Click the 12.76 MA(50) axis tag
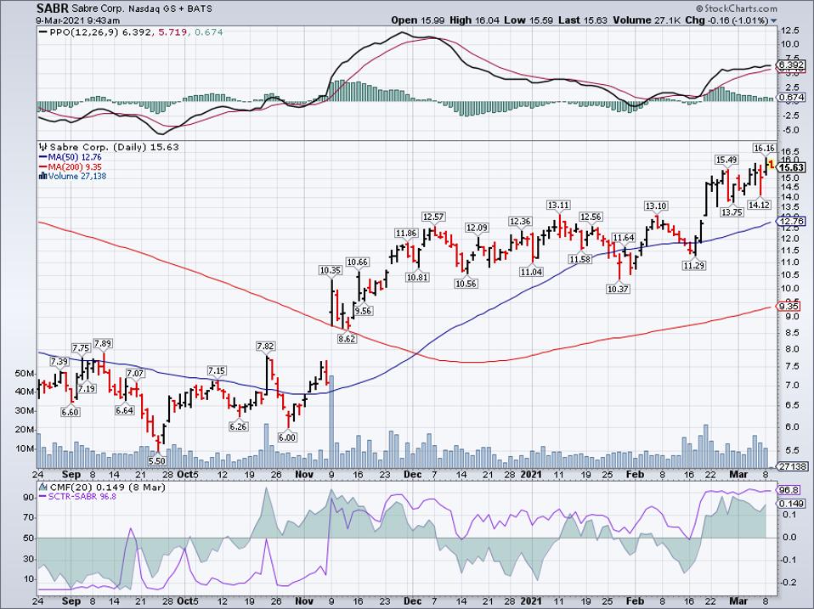 tap(792, 222)
